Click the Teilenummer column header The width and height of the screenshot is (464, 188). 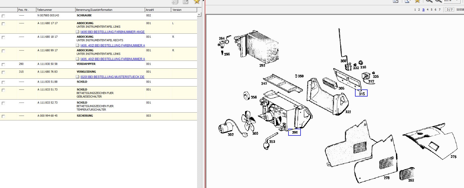coord(56,10)
